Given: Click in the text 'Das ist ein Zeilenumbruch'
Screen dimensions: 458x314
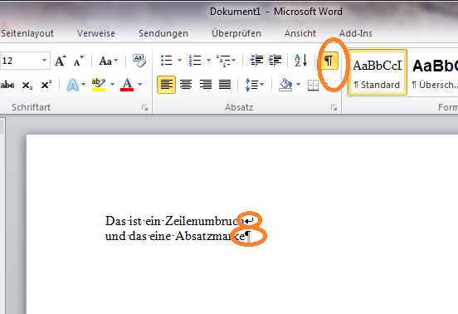Looking at the screenshot, I should (175, 221).
